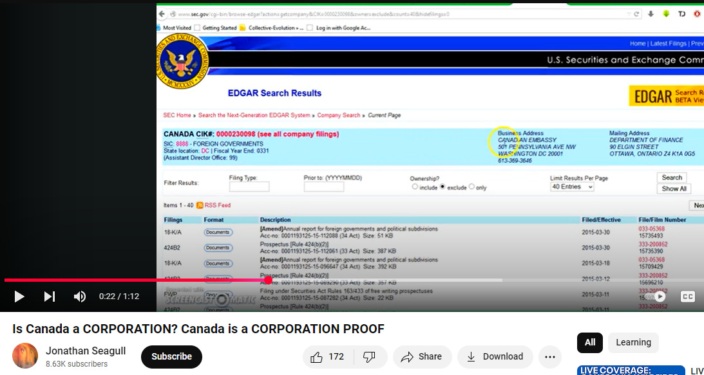Select the All filter chip

tap(590, 342)
